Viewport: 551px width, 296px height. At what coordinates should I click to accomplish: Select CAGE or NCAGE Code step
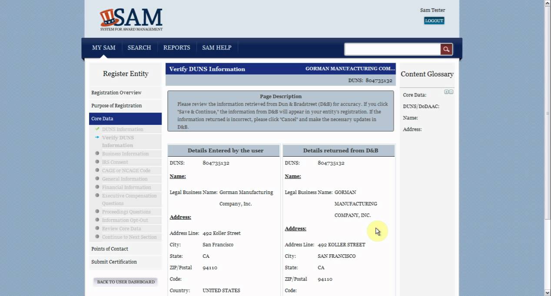[126, 171]
